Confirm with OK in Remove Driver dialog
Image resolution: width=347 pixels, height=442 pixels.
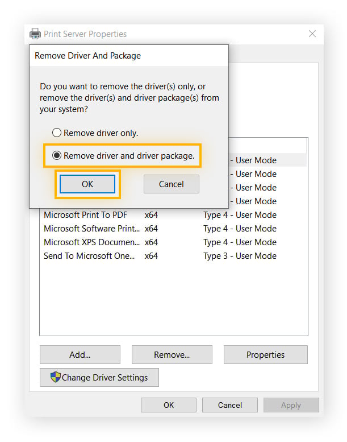[87, 184]
